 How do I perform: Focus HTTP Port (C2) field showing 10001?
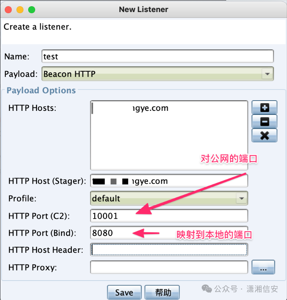click(169, 215)
